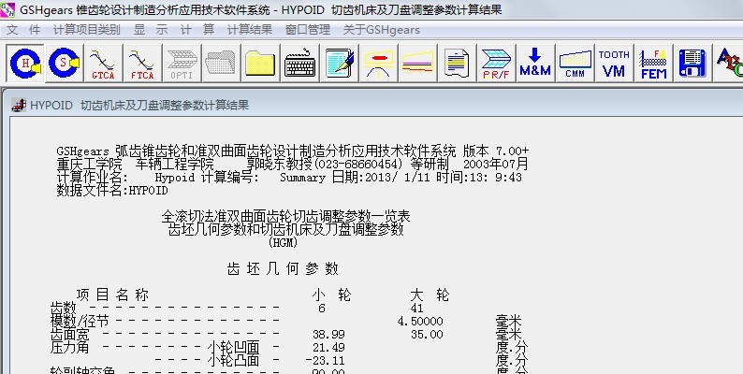Open the 计算项目类别 menu
Screen dimensions: 743x374
point(87,30)
